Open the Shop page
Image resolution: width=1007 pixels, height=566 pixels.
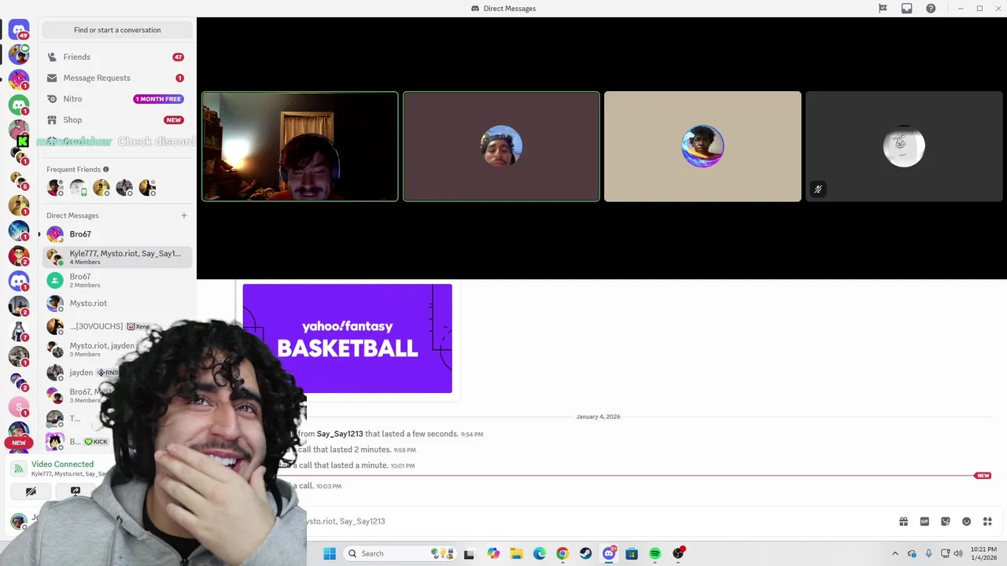pyautogui.click(x=117, y=120)
